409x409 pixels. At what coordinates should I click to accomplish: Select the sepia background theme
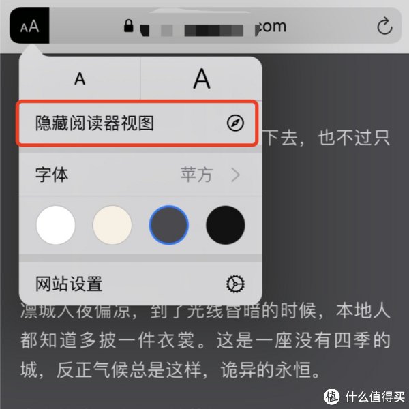tap(112, 225)
